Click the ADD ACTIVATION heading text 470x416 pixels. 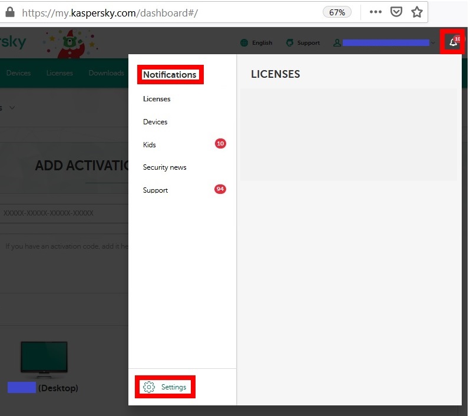tap(81, 166)
